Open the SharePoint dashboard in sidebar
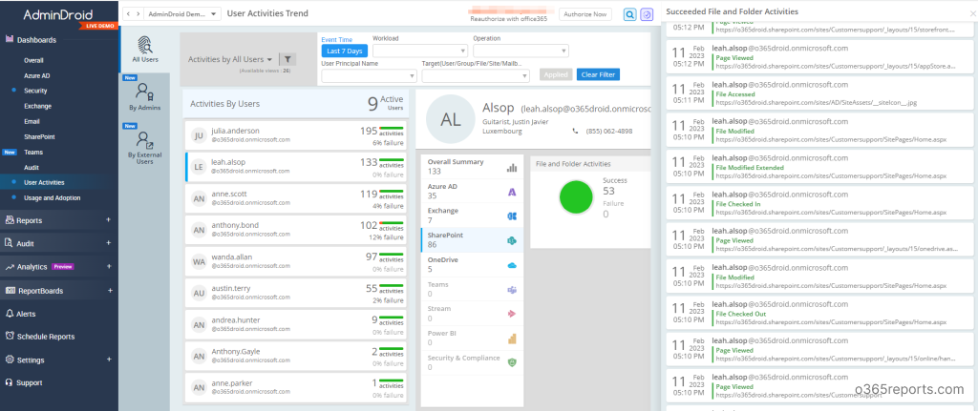 tap(39, 136)
